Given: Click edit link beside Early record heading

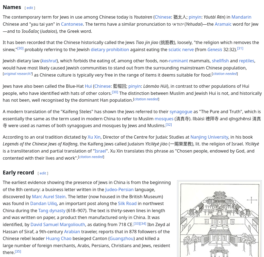Looking at the screenshot, I should pos(43,173).
